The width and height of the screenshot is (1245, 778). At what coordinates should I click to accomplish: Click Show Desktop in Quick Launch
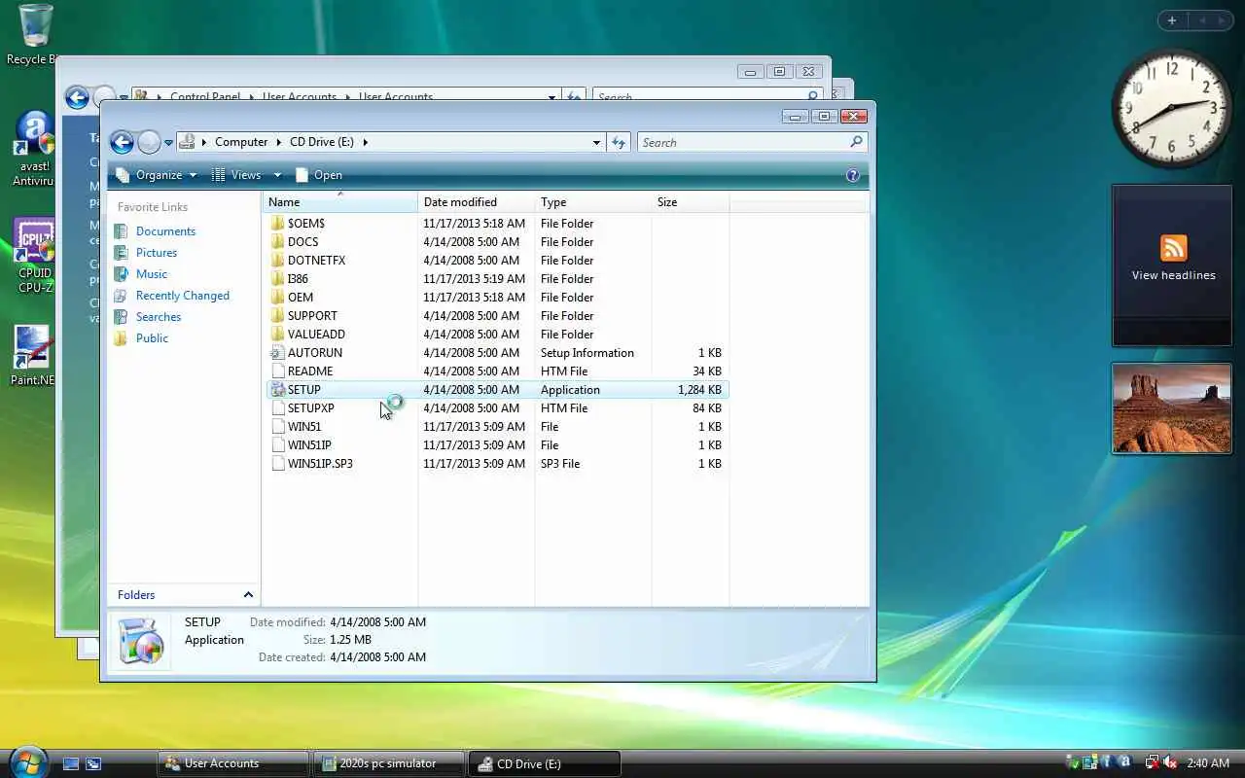71,763
